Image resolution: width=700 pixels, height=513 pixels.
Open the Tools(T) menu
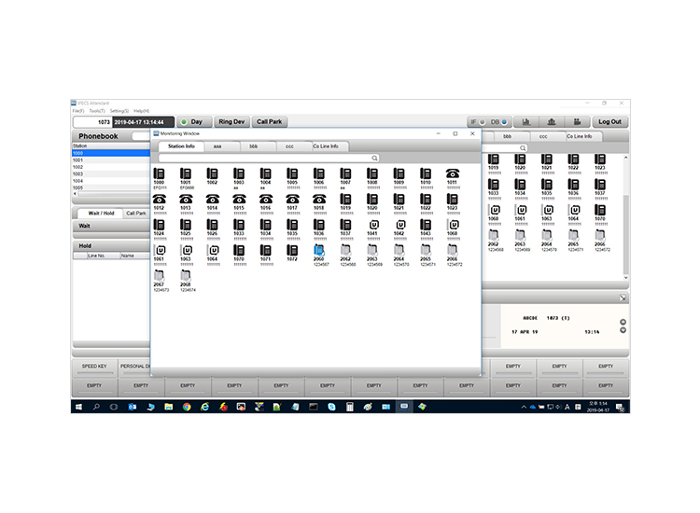97,111
